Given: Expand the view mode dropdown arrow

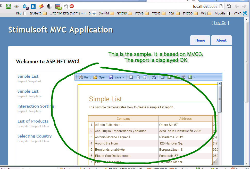Looking at the screenshot, I should tap(195, 77).
